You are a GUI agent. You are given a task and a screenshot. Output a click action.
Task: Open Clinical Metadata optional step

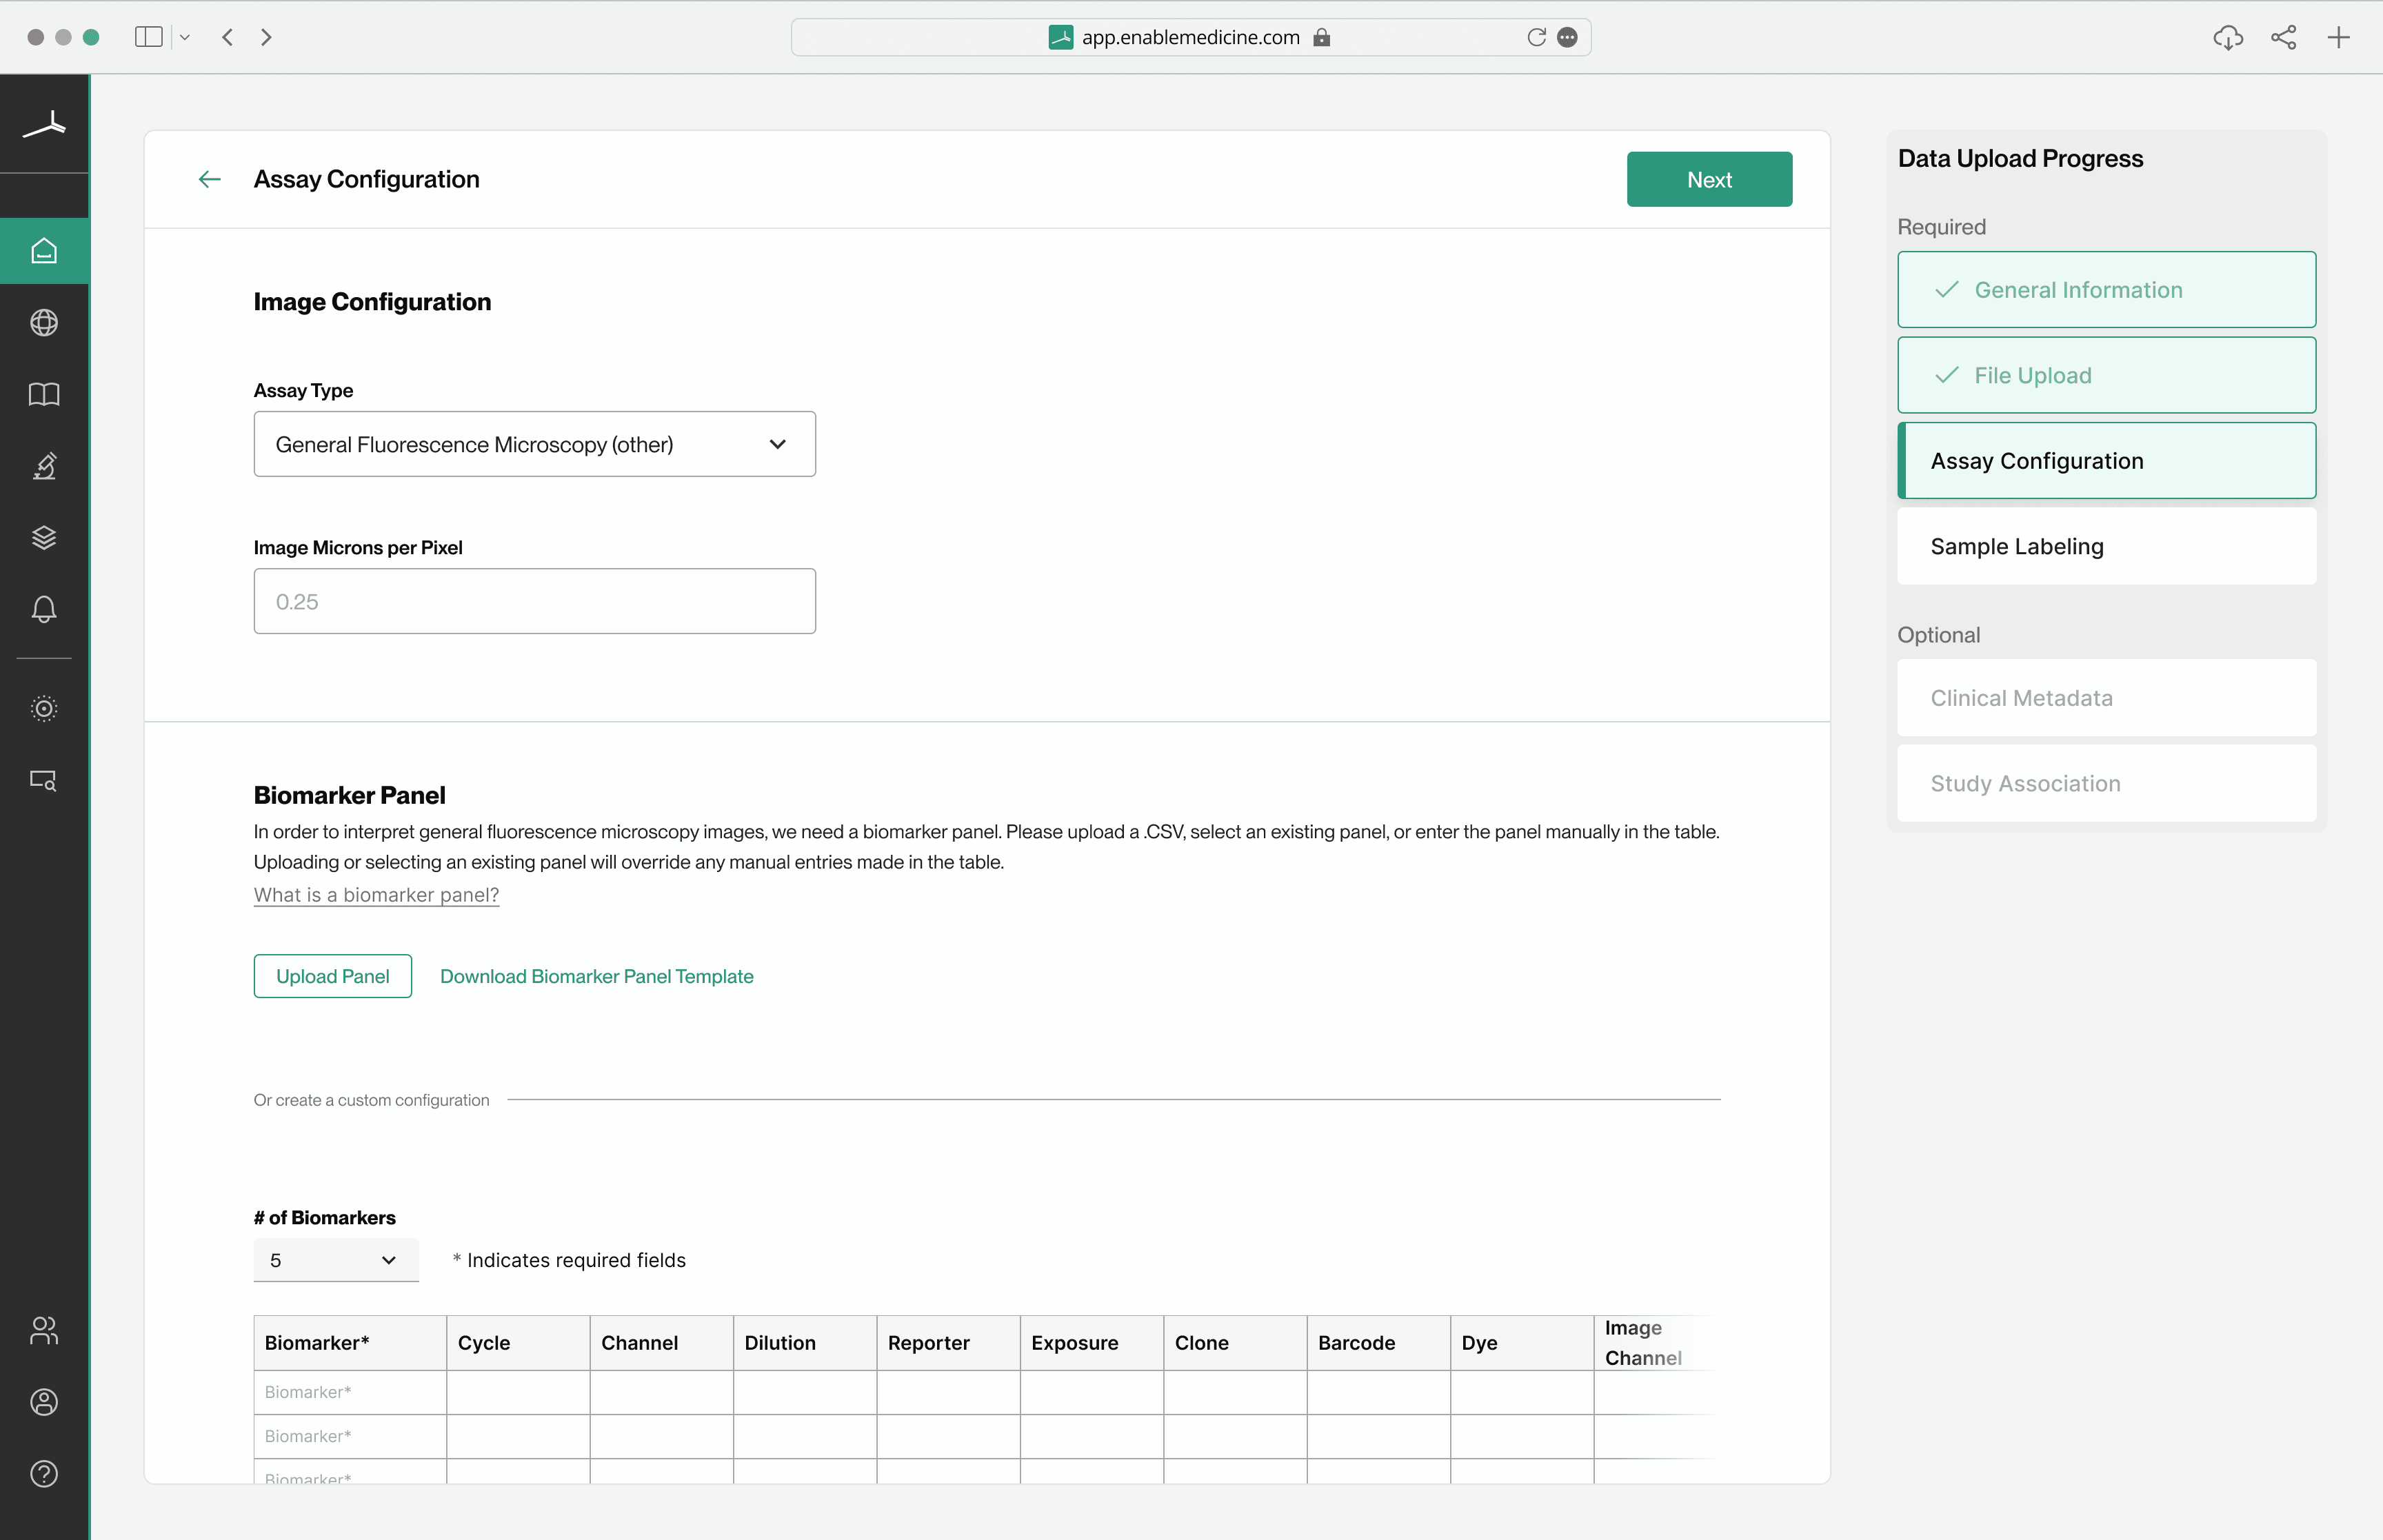(x=2106, y=698)
